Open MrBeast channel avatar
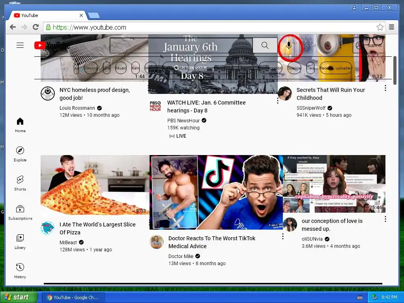This screenshot has height=303, width=404. [x=48, y=228]
